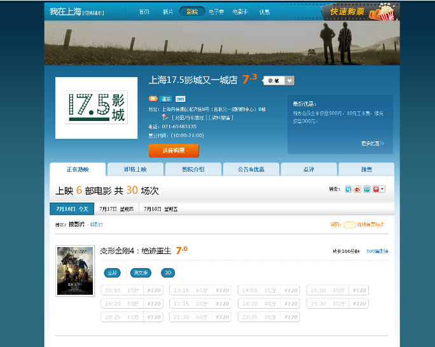Open the 资料报错 link

click(221, 118)
